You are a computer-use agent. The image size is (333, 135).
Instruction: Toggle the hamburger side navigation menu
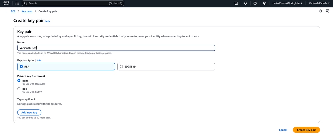[x=6, y=11]
